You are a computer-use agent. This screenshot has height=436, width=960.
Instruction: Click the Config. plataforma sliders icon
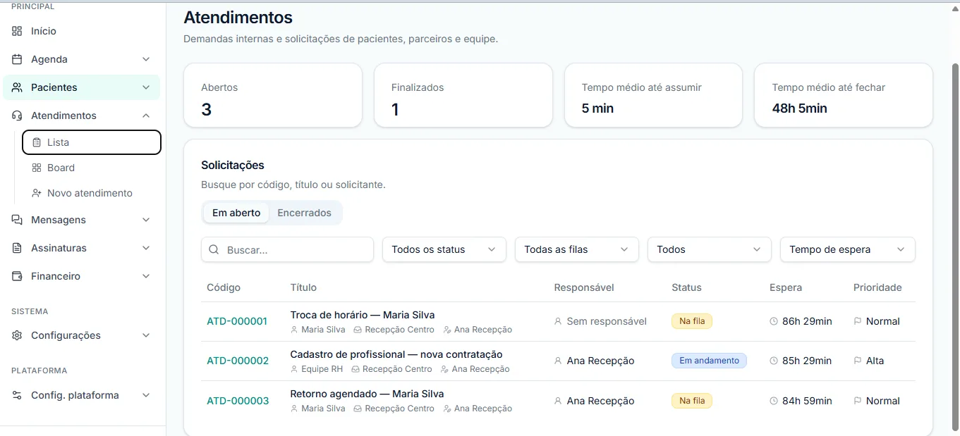18,395
